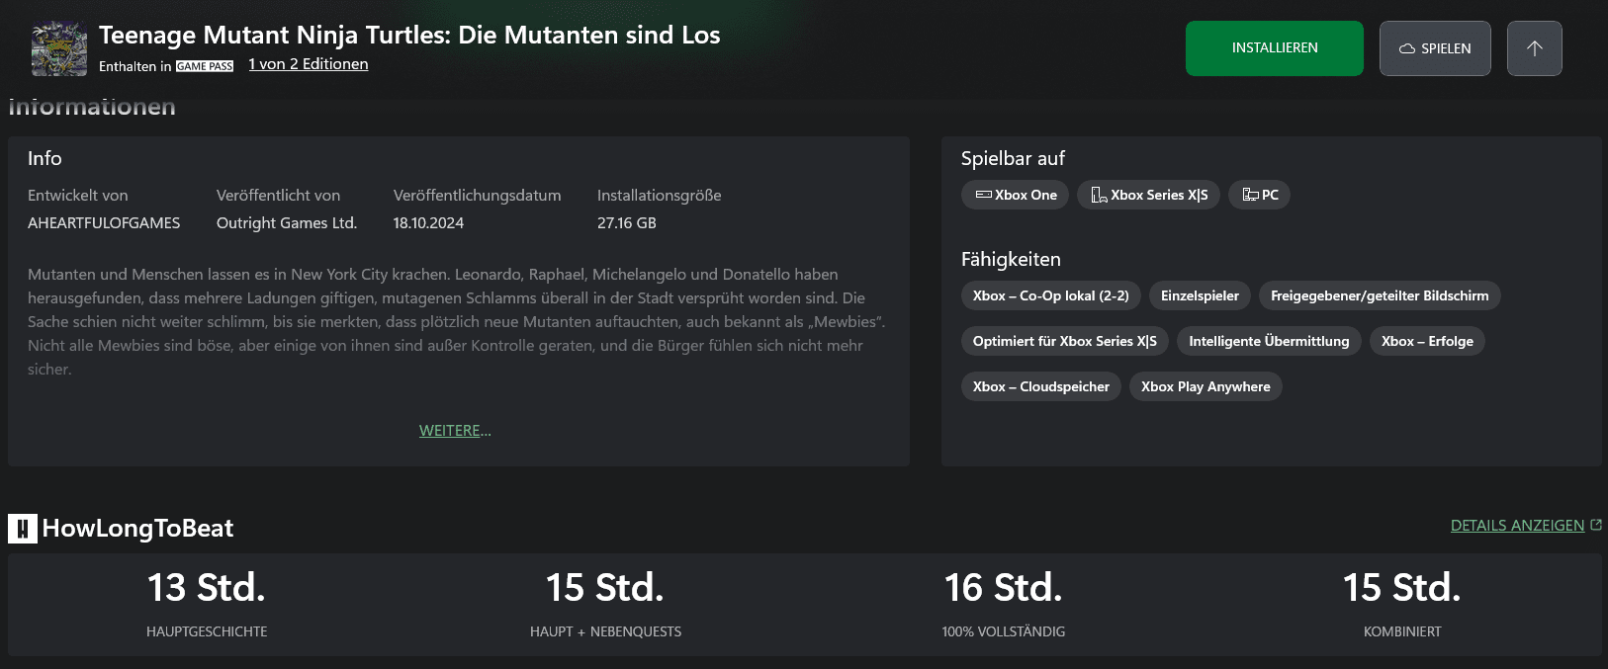This screenshot has width=1608, height=669.
Task: Click the game title heading text
Action: point(409,35)
